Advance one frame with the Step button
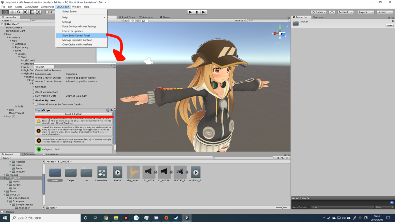395x222 pixels. [204, 12]
